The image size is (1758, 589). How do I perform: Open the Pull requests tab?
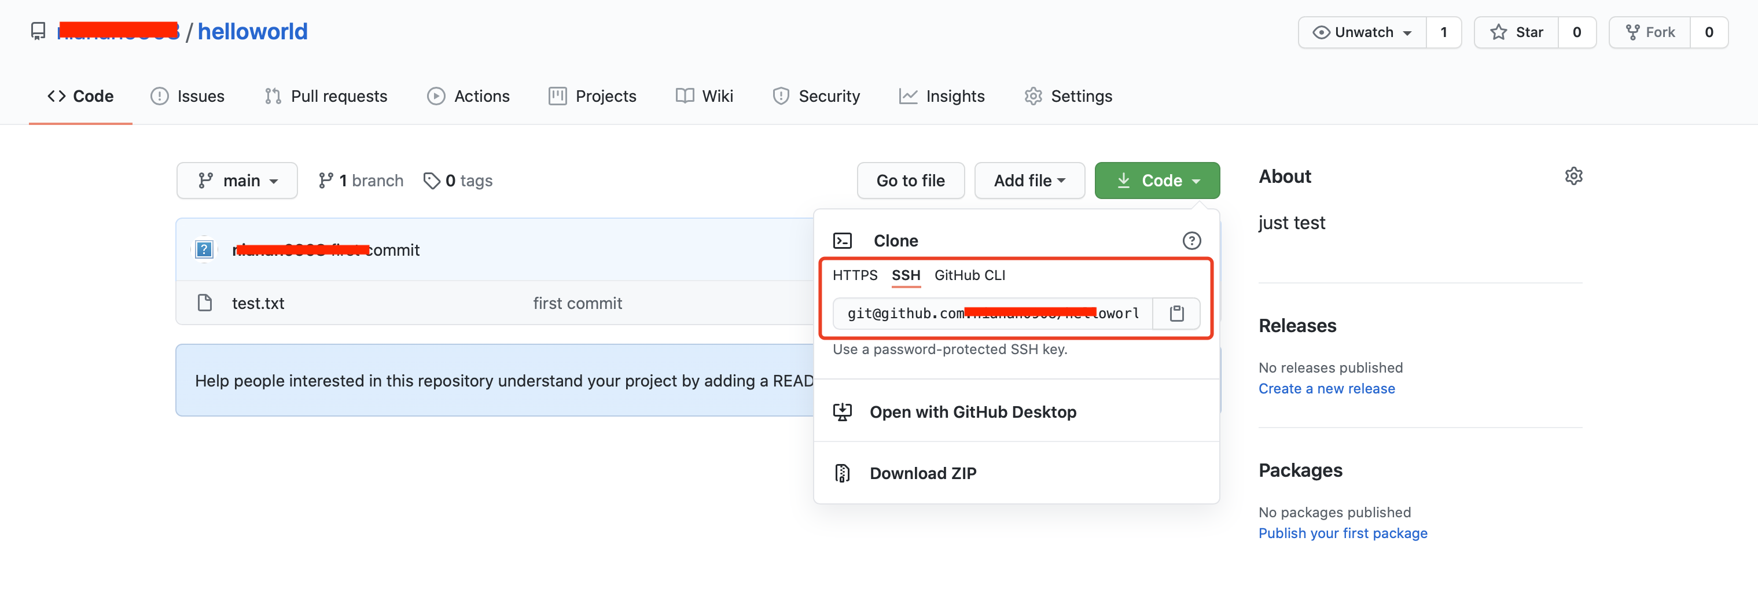[326, 96]
